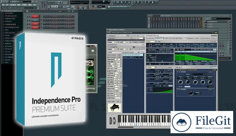Click the volume module presets button
The width and height of the screenshot is (236, 136).
pos(210,89)
